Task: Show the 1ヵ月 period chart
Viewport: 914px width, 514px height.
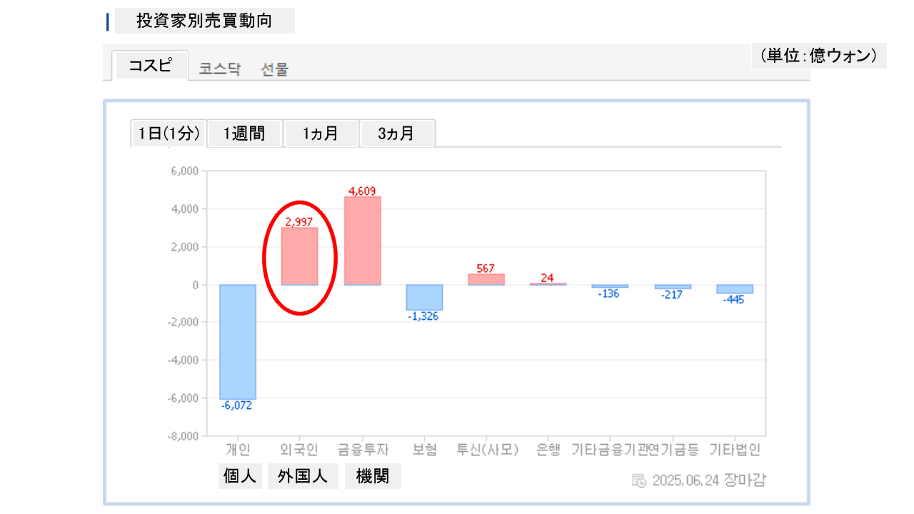Action: click(x=321, y=133)
